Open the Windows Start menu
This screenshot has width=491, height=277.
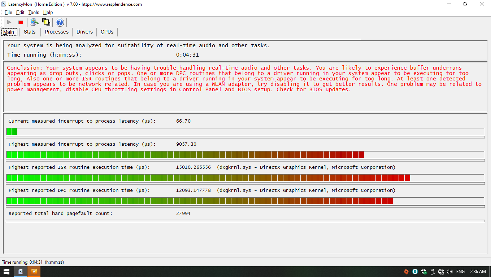click(x=6, y=272)
